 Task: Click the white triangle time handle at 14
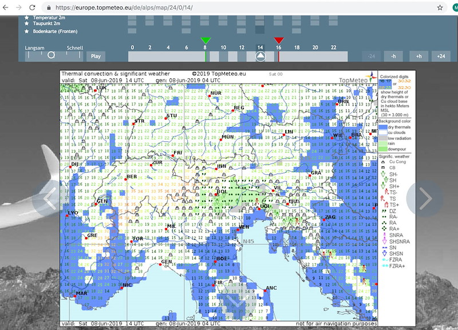tap(260, 56)
